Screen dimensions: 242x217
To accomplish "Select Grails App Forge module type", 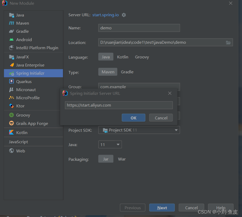I will coord(33,123).
